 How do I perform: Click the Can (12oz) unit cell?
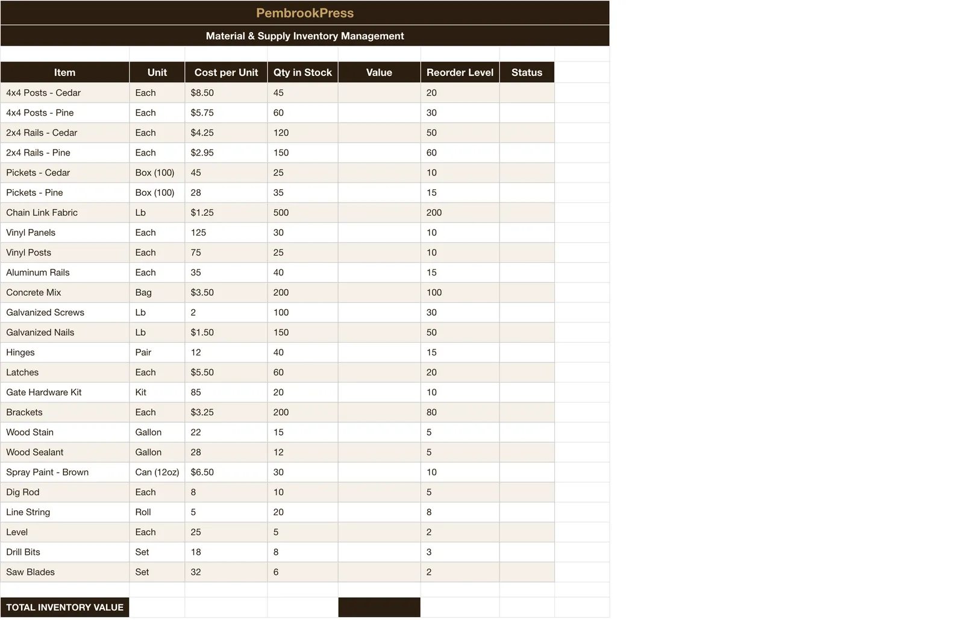pos(157,472)
